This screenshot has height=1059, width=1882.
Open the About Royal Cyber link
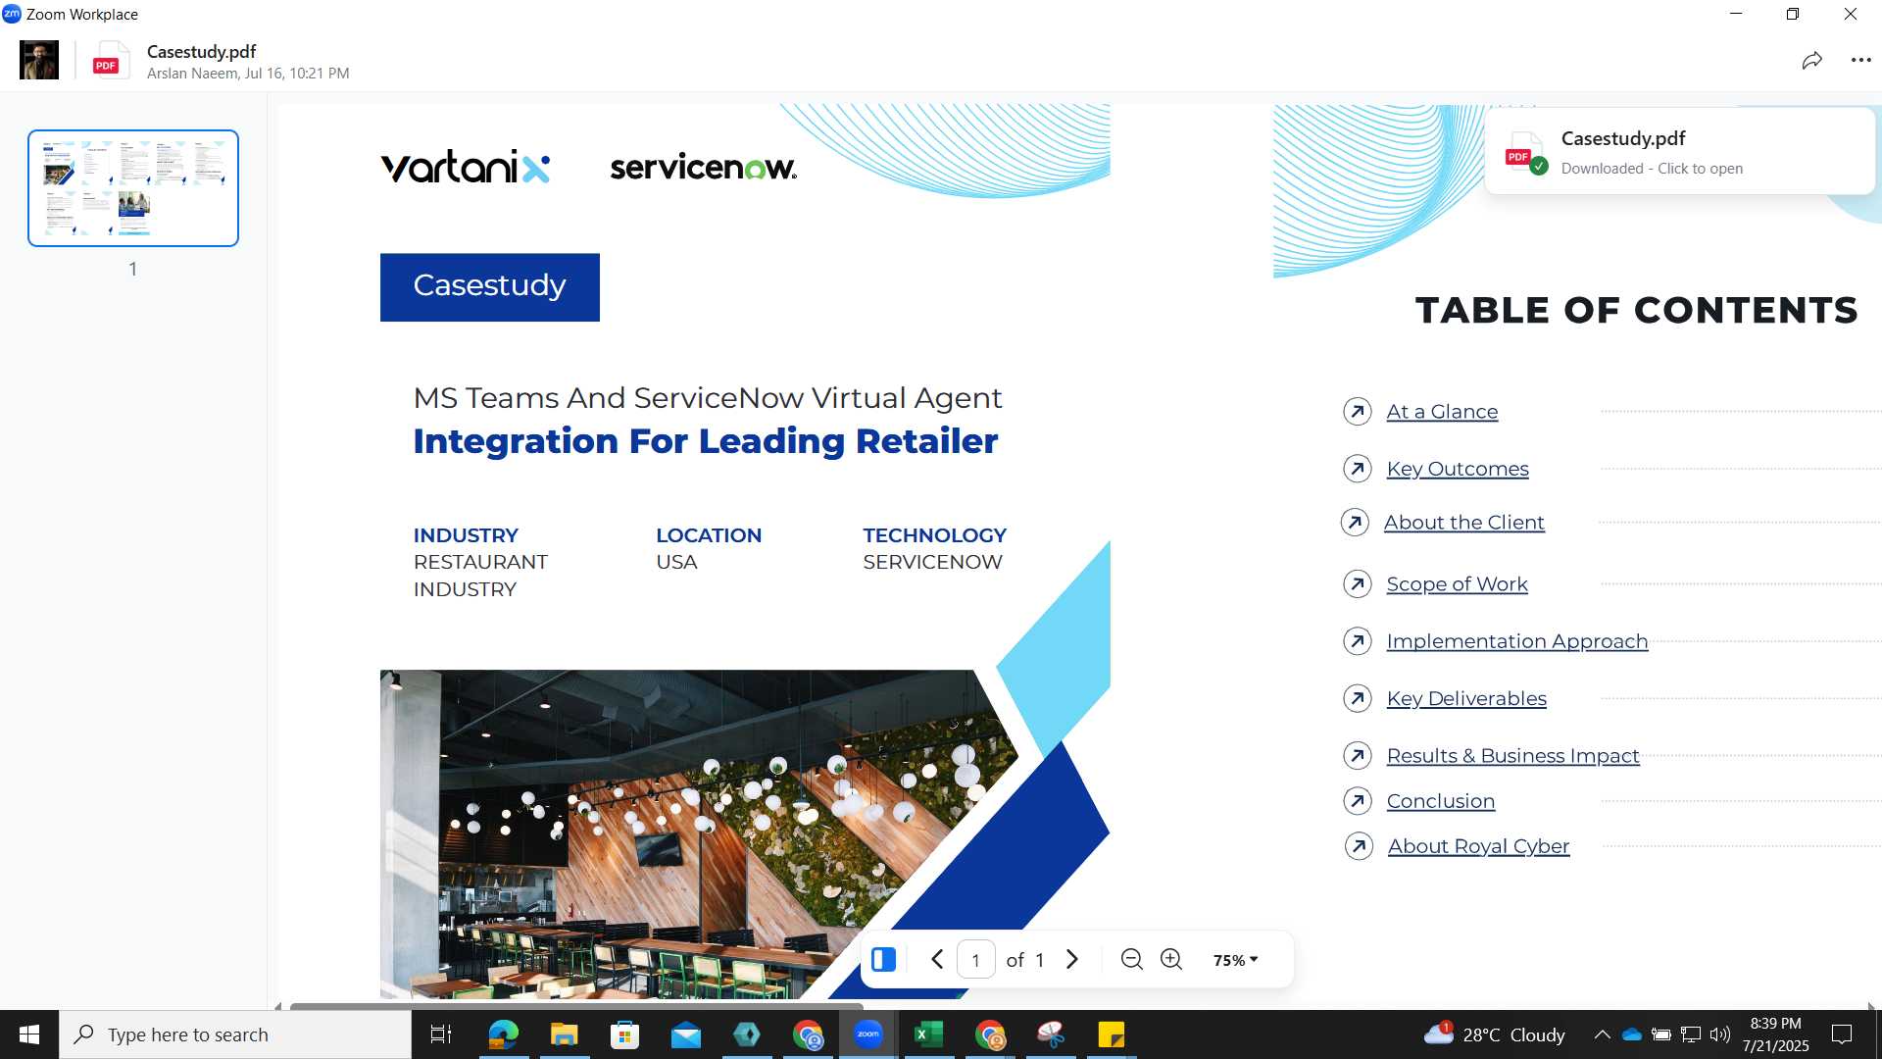1478,846
